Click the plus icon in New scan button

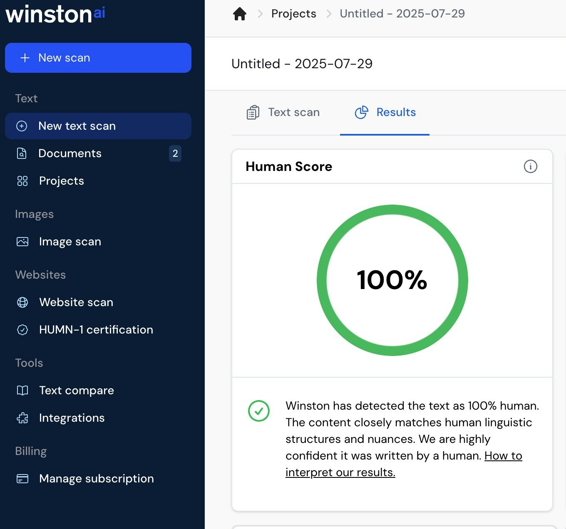point(25,58)
